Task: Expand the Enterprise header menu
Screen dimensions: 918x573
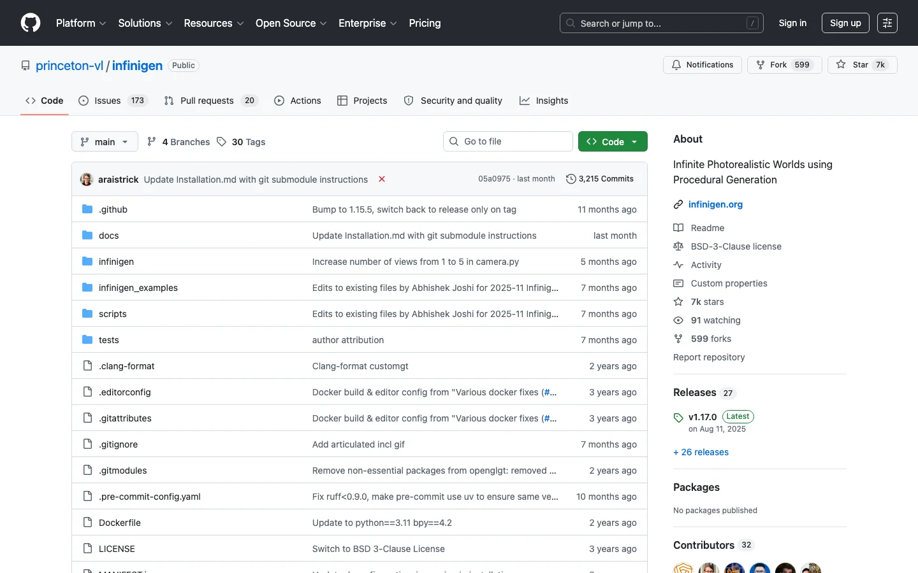Action: (x=368, y=23)
